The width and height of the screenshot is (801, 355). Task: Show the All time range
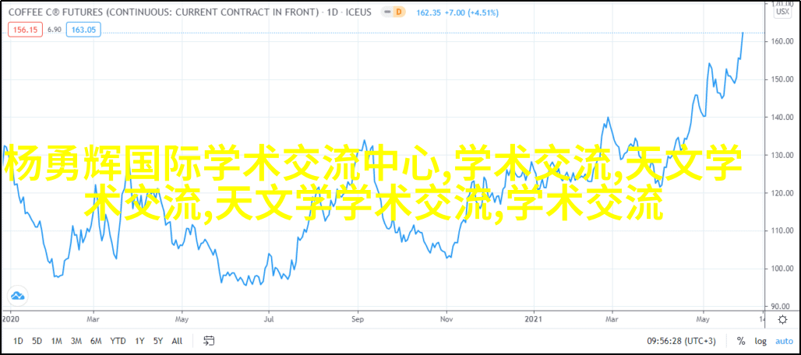177,341
